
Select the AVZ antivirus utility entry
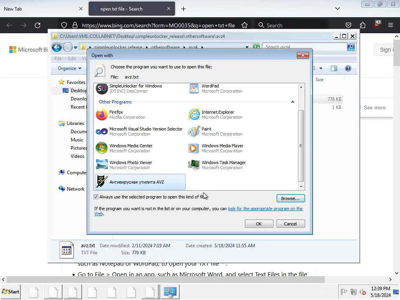click(x=140, y=182)
